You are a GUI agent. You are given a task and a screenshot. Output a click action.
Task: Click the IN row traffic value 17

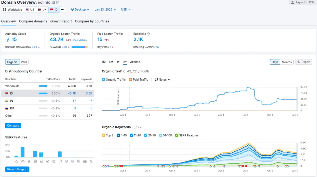[74, 101]
